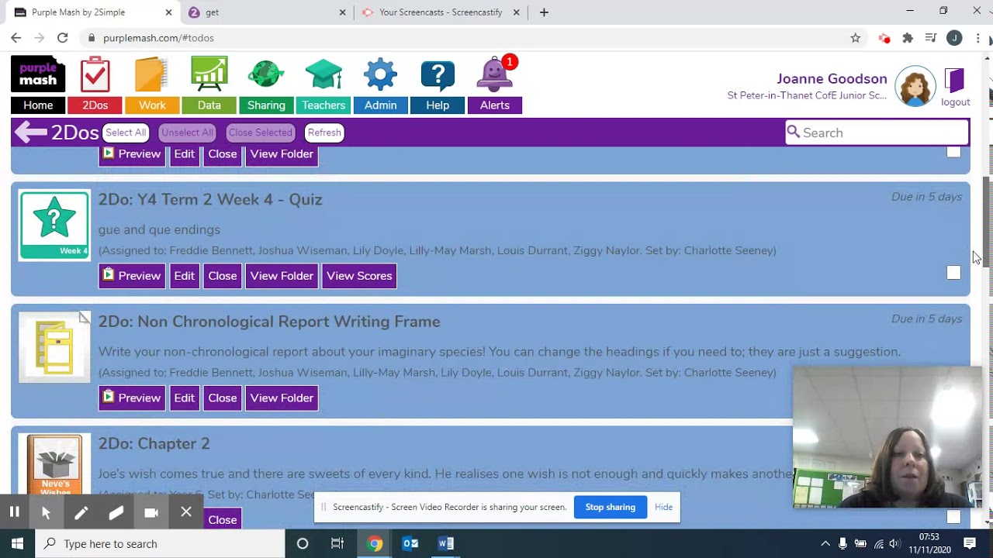Viewport: 993px width, 558px height.
Task: Open the volume control in system tray
Action: [x=894, y=543]
